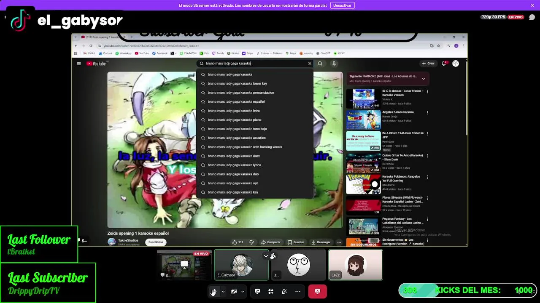The height and width of the screenshot is (303, 540).
Task: Like the video with thumbs up
Action: pyautogui.click(x=238, y=242)
